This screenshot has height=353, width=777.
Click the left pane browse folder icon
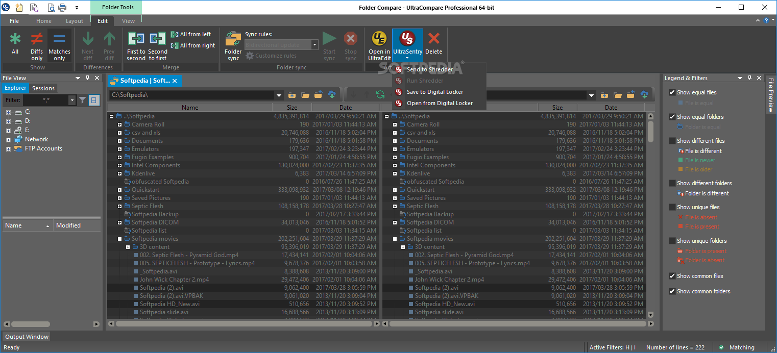click(x=305, y=95)
